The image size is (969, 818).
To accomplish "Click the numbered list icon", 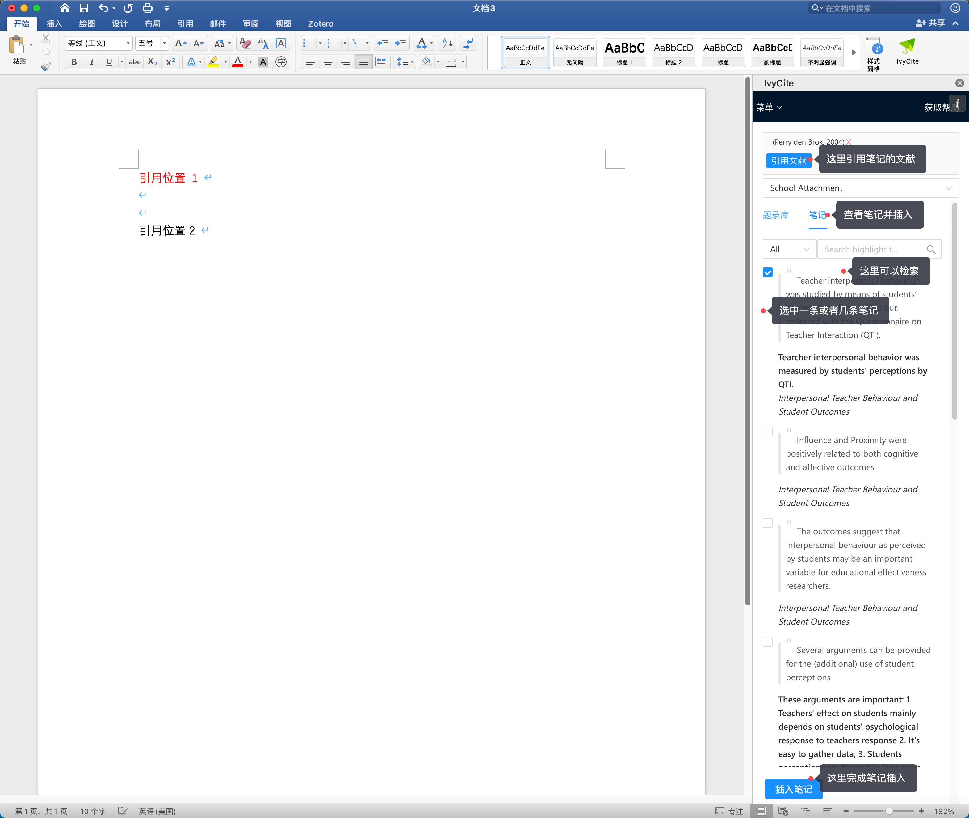I will click(x=332, y=43).
